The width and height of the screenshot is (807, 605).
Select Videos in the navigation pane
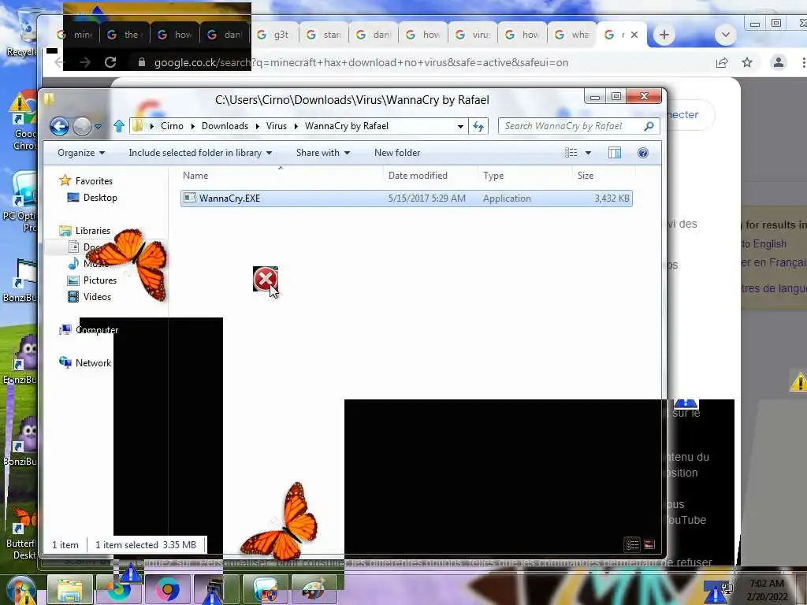(x=97, y=297)
